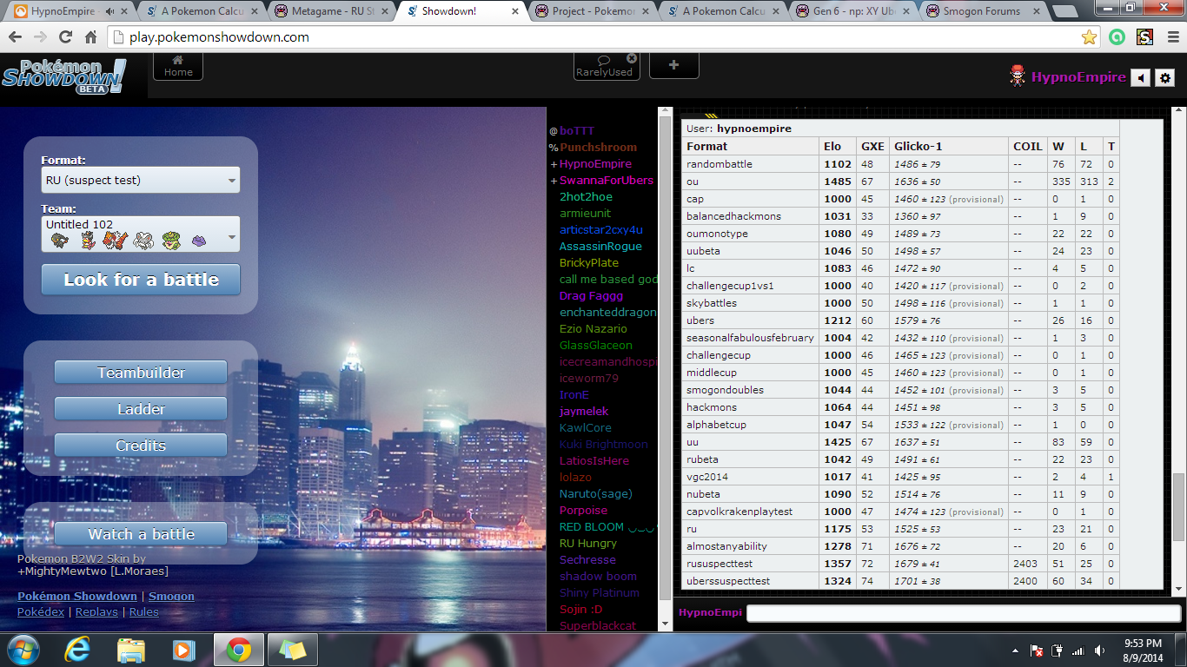Open the Pokédex link

tap(41, 612)
